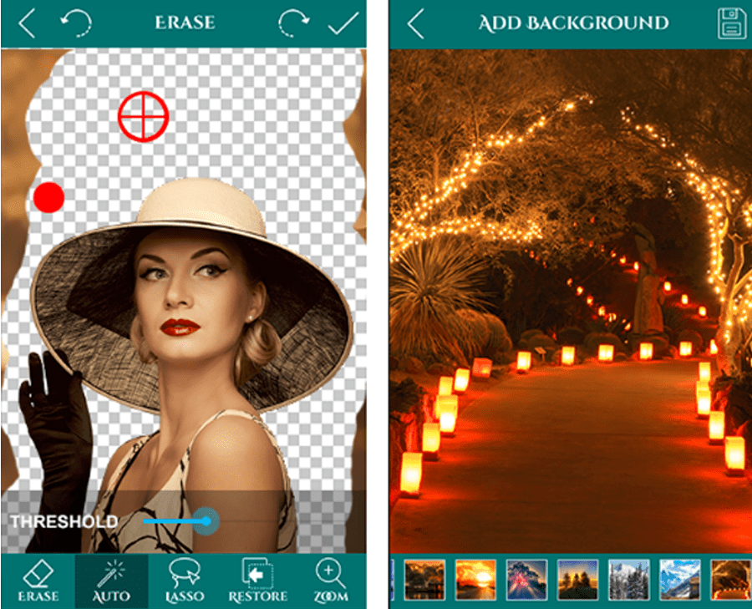Image resolution: width=752 pixels, height=609 pixels.
Task: Select the Restore tool
Action: (x=258, y=581)
